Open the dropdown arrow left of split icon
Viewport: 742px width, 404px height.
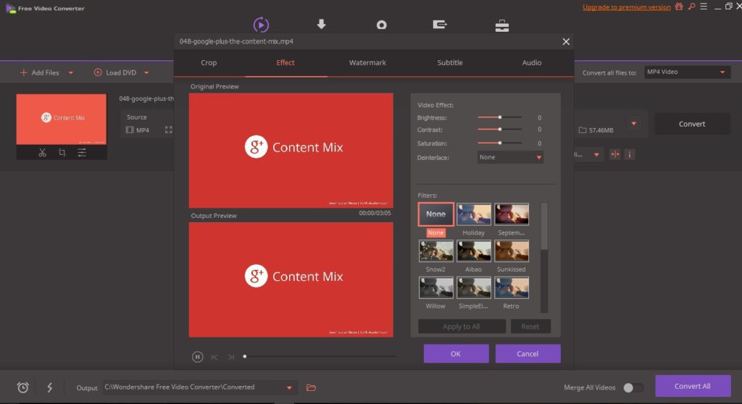596,155
